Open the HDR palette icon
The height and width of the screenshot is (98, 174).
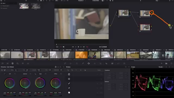(17, 63)
